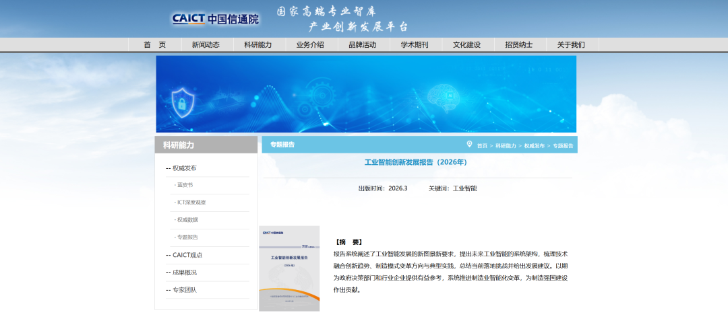The image size is (728, 331).
Task: Click the report cover thumbnail image
Action: point(289,268)
